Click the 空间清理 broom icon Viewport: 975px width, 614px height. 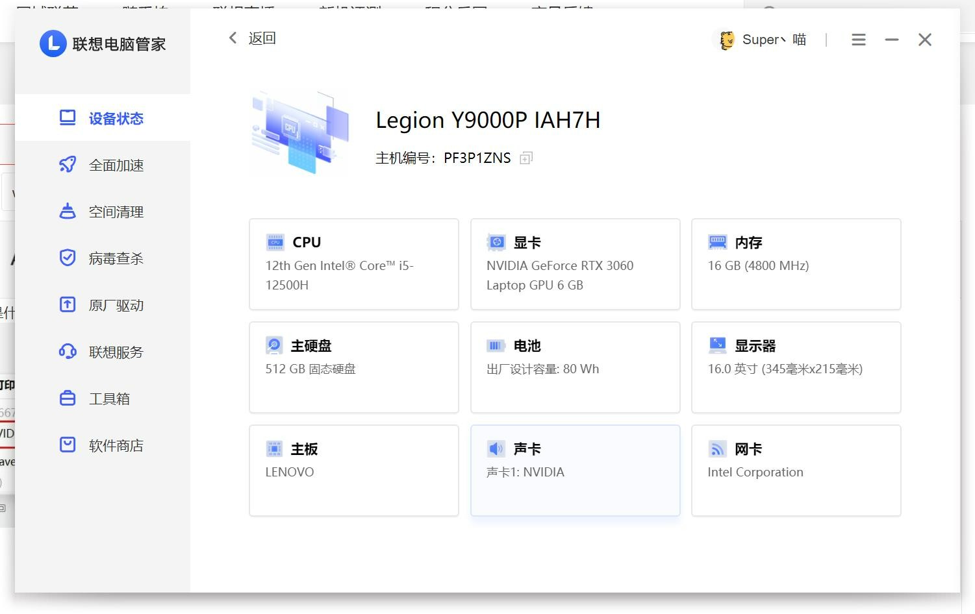tap(68, 211)
